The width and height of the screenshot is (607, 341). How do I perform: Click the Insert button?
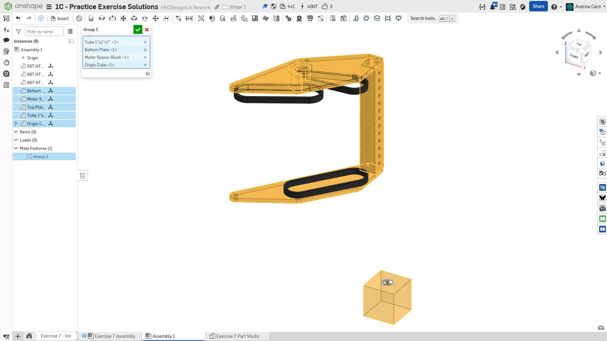(x=60, y=19)
